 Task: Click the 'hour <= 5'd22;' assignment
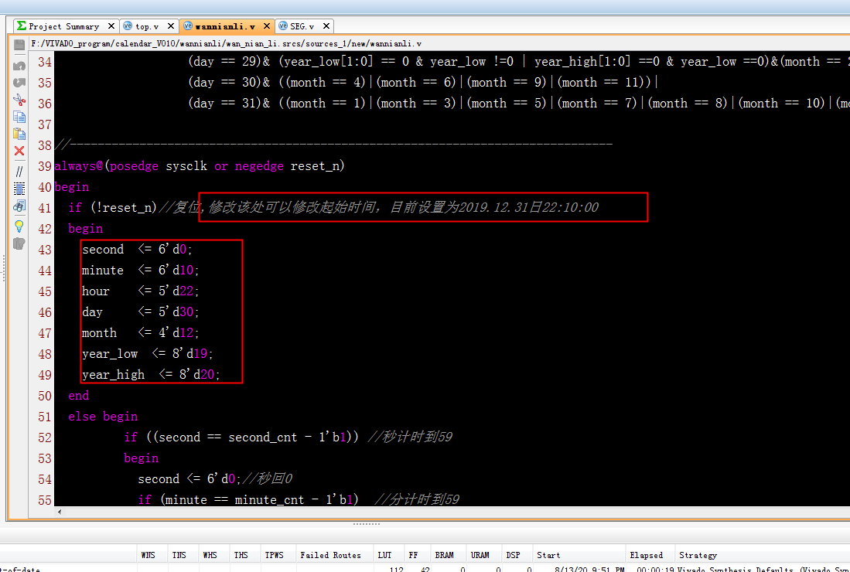coord(141,291)
